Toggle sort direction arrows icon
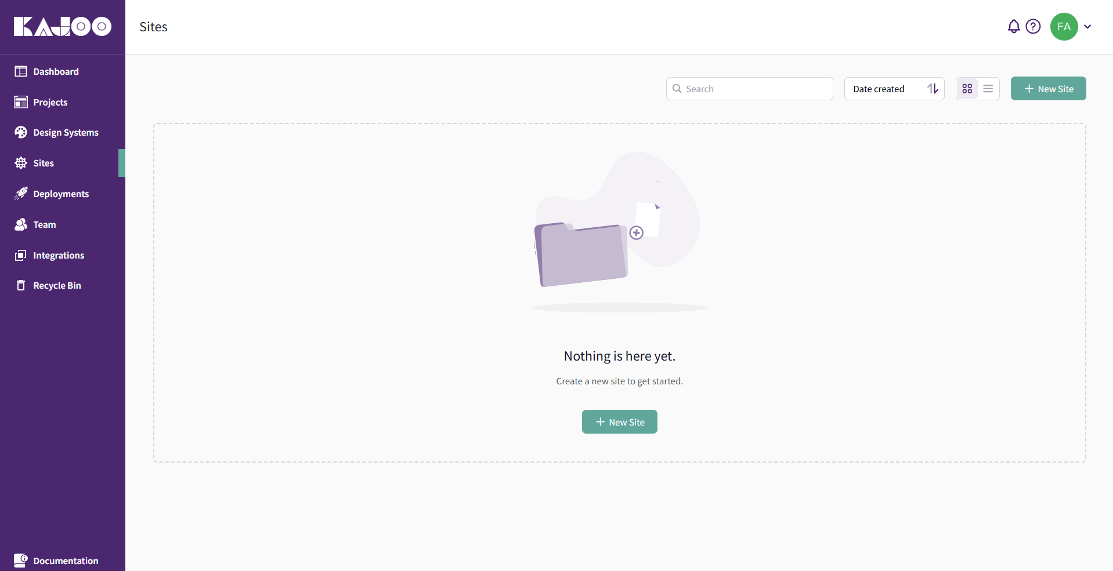This screenshot has width=1113, height=571. click(933, 89)
